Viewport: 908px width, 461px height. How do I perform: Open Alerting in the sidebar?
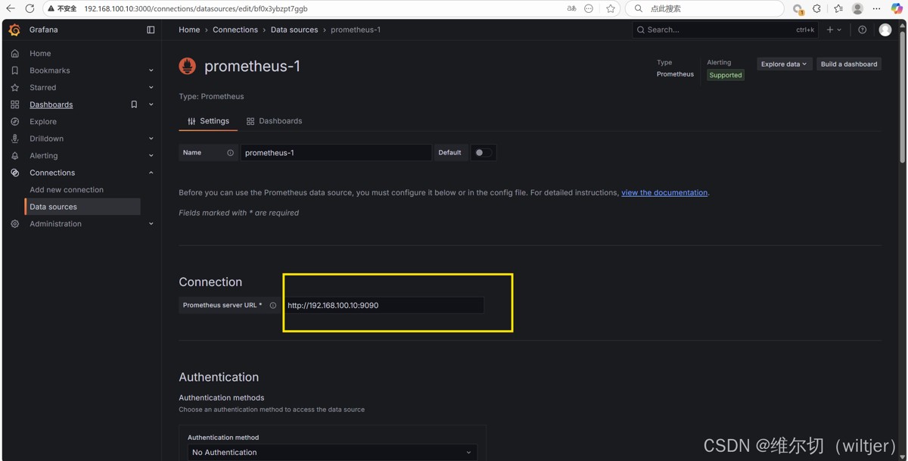pyautogui.click(x=44, y=155)
